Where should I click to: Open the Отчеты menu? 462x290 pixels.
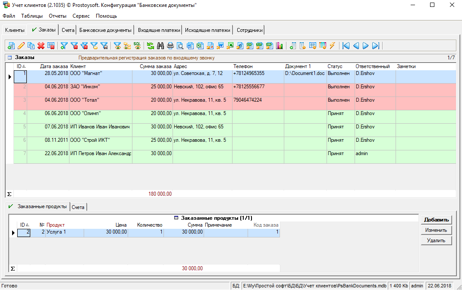pyautogui.click(x=58, y=16)
